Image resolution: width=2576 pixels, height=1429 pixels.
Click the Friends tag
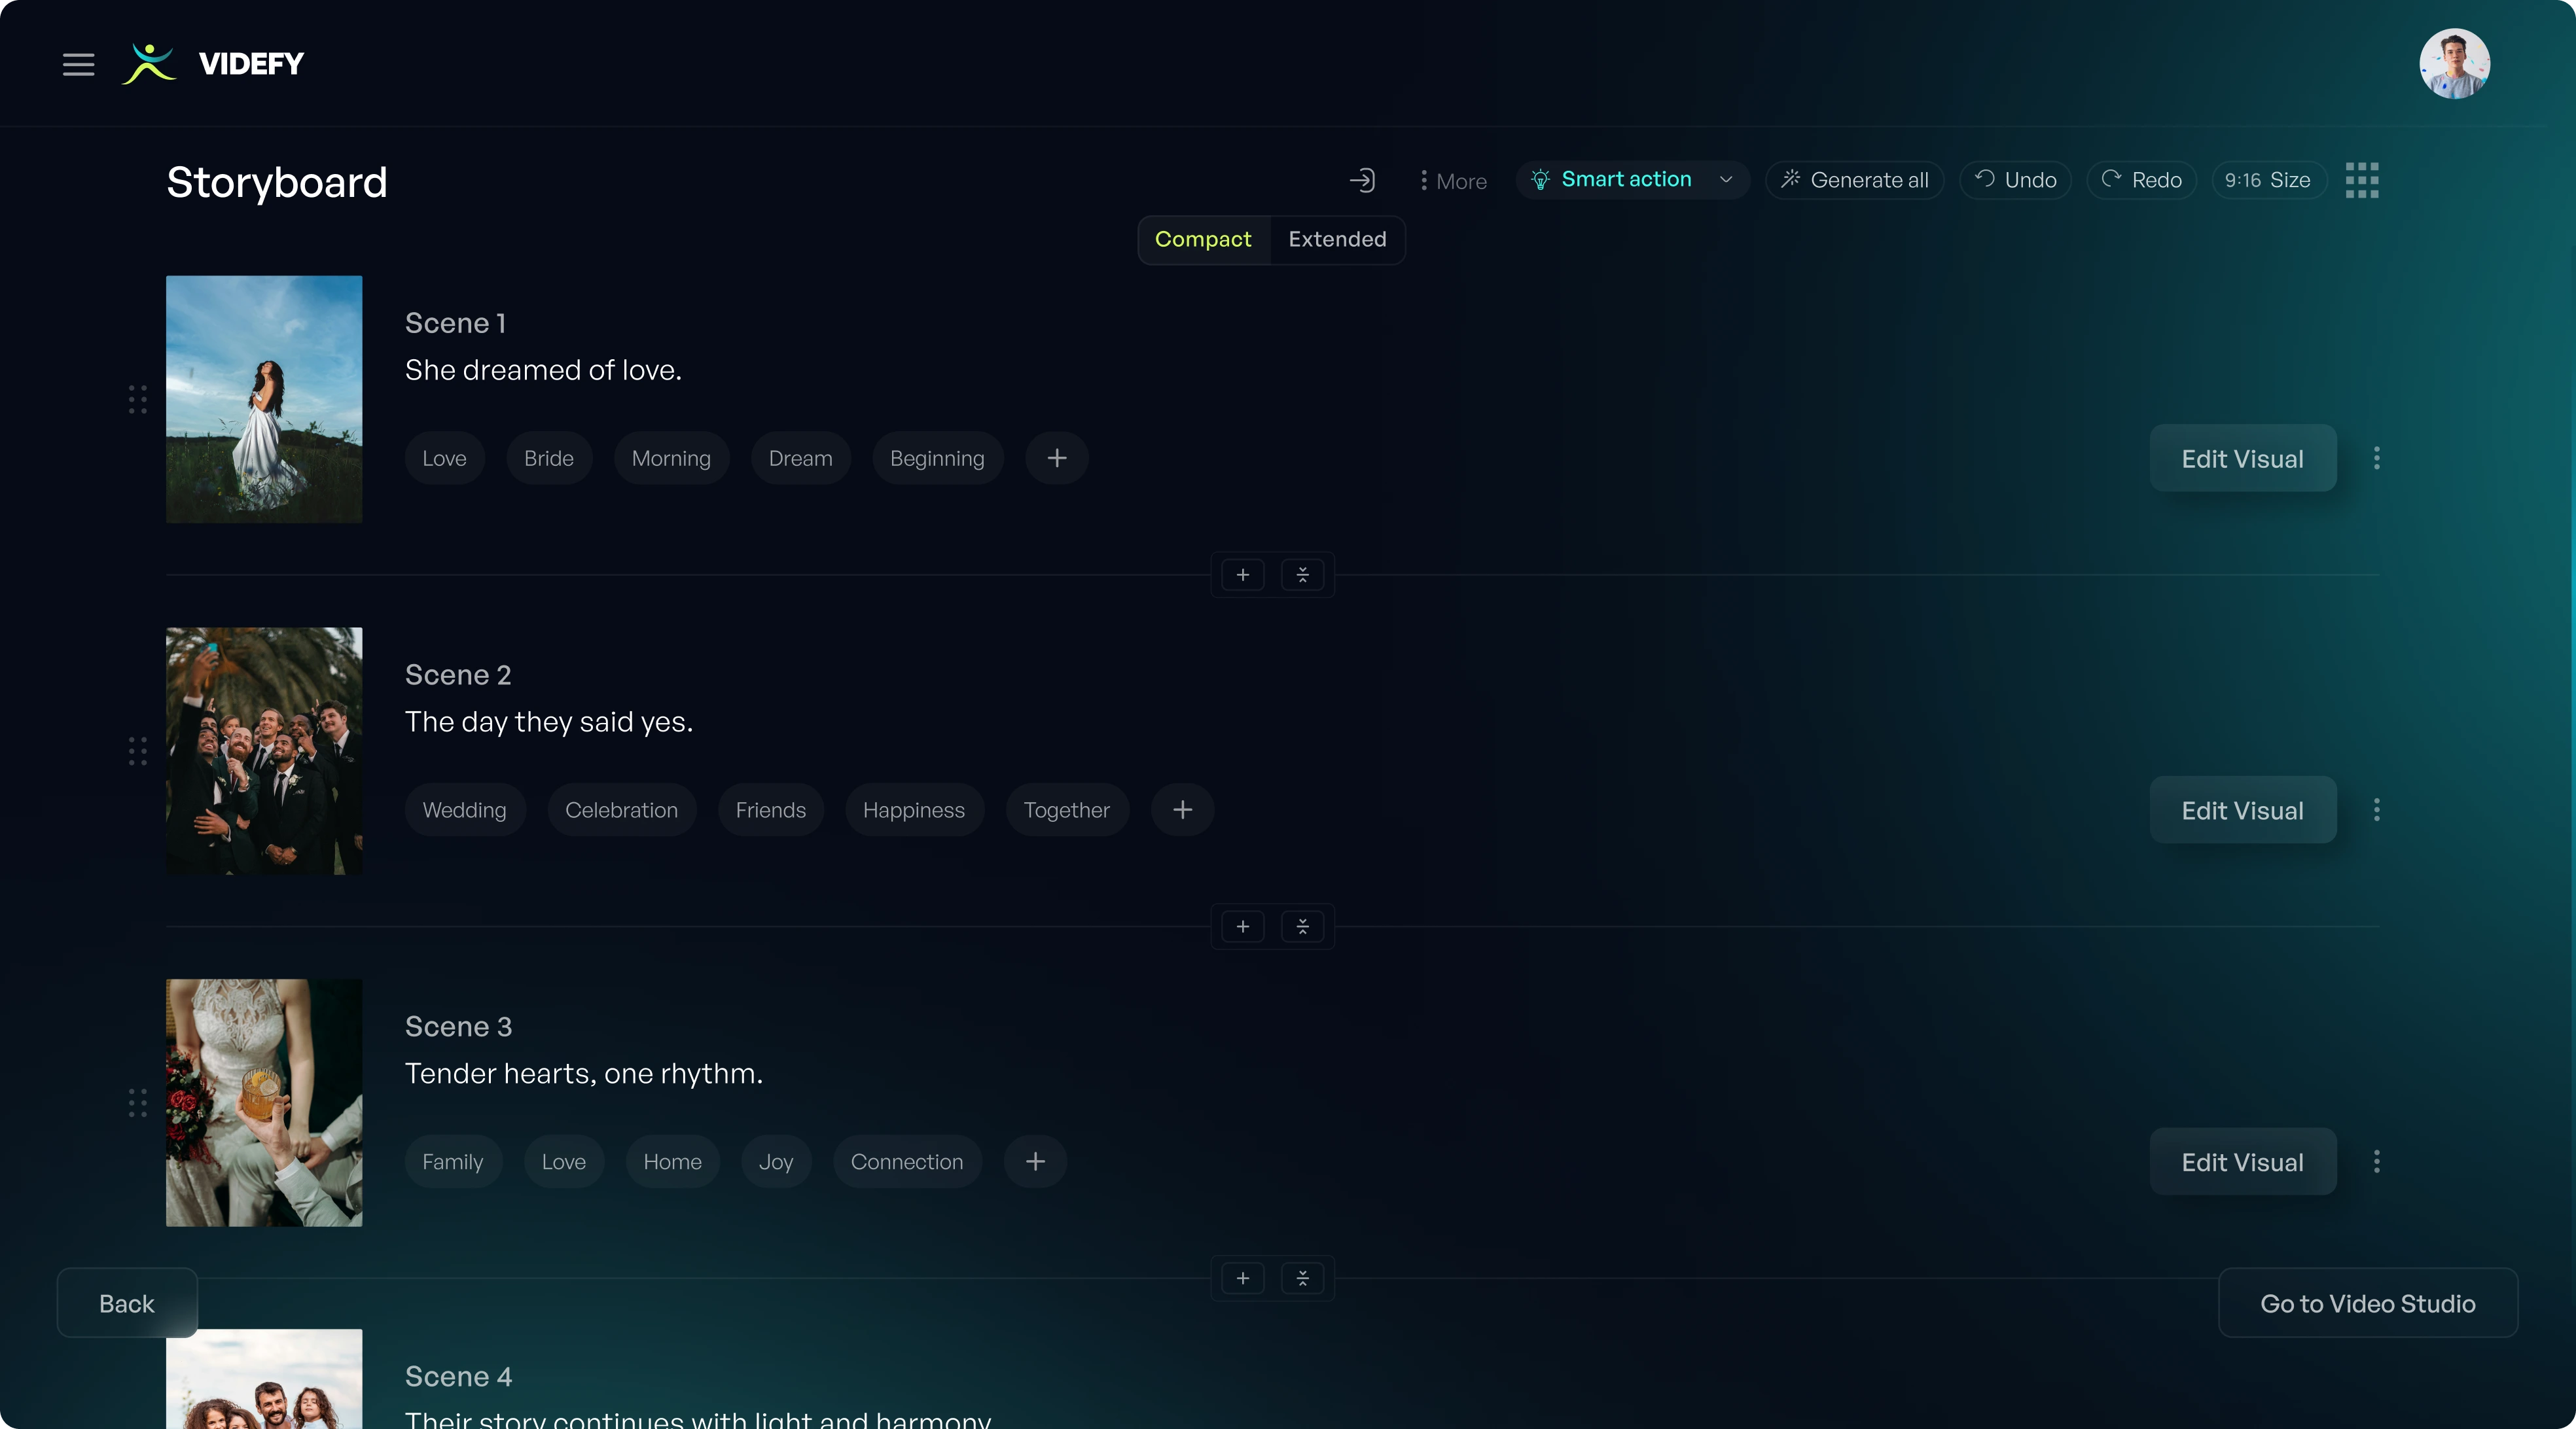coord(770,810)
